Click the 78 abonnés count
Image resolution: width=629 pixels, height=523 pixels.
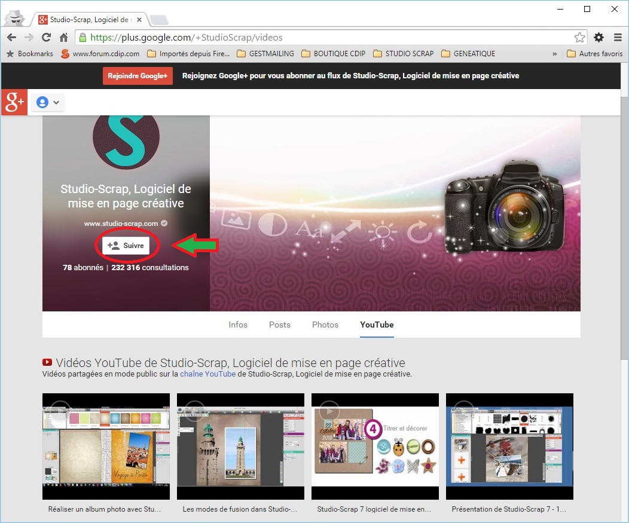click(83, 268)
